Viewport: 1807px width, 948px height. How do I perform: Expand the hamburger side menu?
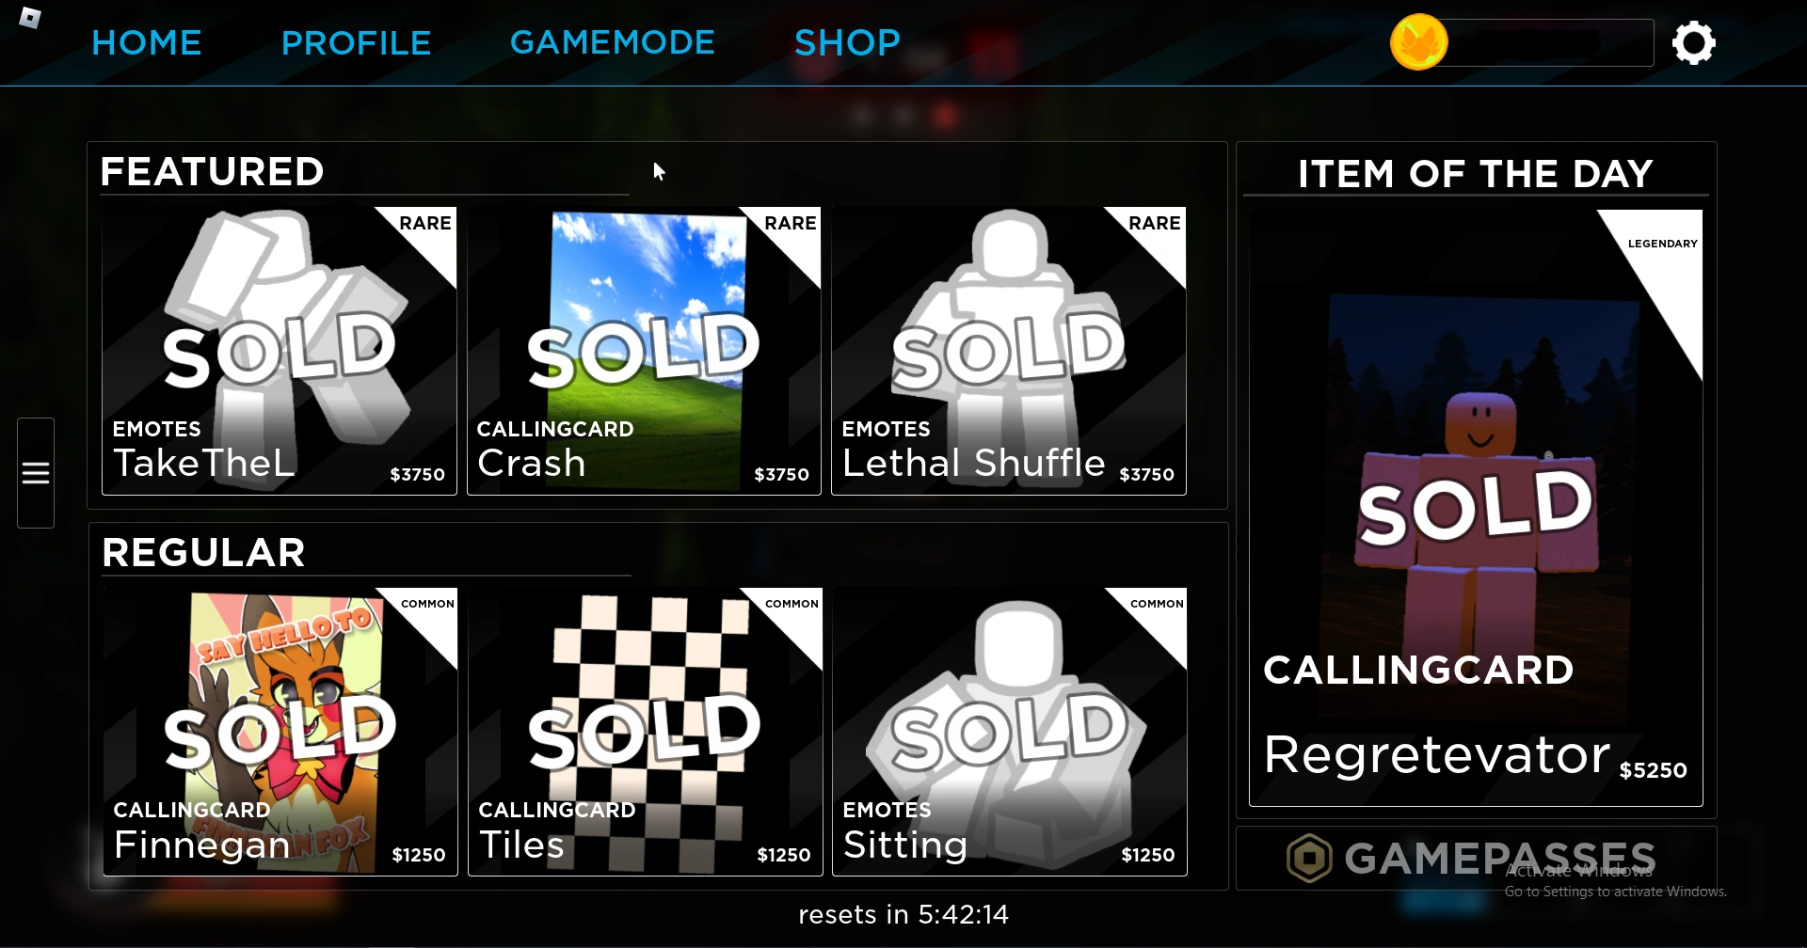pos(36,473)
